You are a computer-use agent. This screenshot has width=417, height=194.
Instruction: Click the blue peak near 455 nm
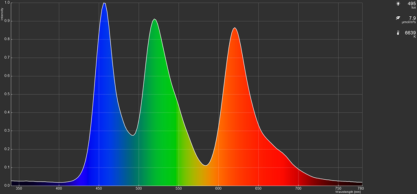104,3
